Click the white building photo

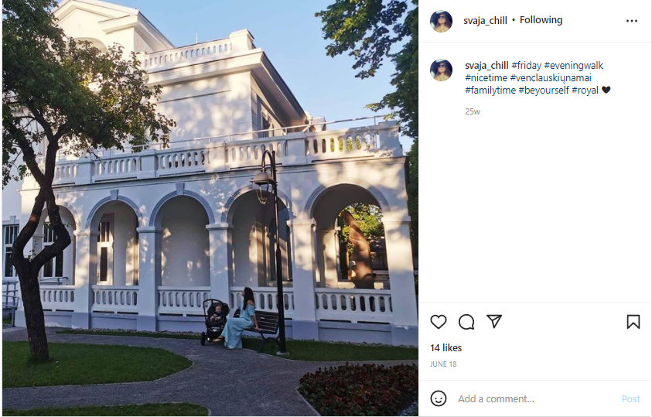[210, 208]
